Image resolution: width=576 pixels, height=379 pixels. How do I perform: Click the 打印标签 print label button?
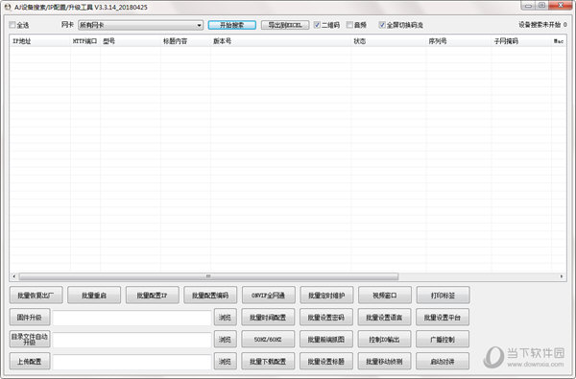click(443, 295)
